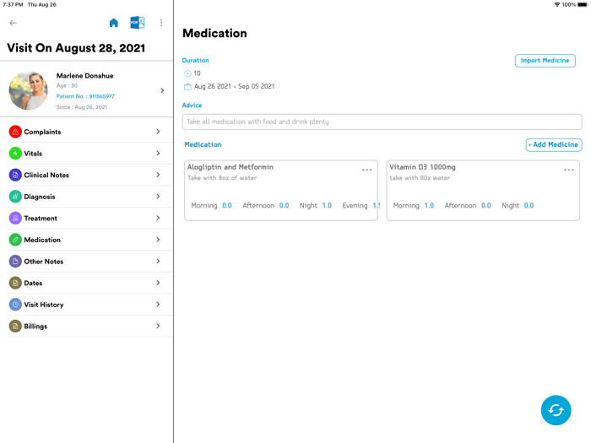
Task: Click the Import Medicine button
Action: tap(545, 61)
